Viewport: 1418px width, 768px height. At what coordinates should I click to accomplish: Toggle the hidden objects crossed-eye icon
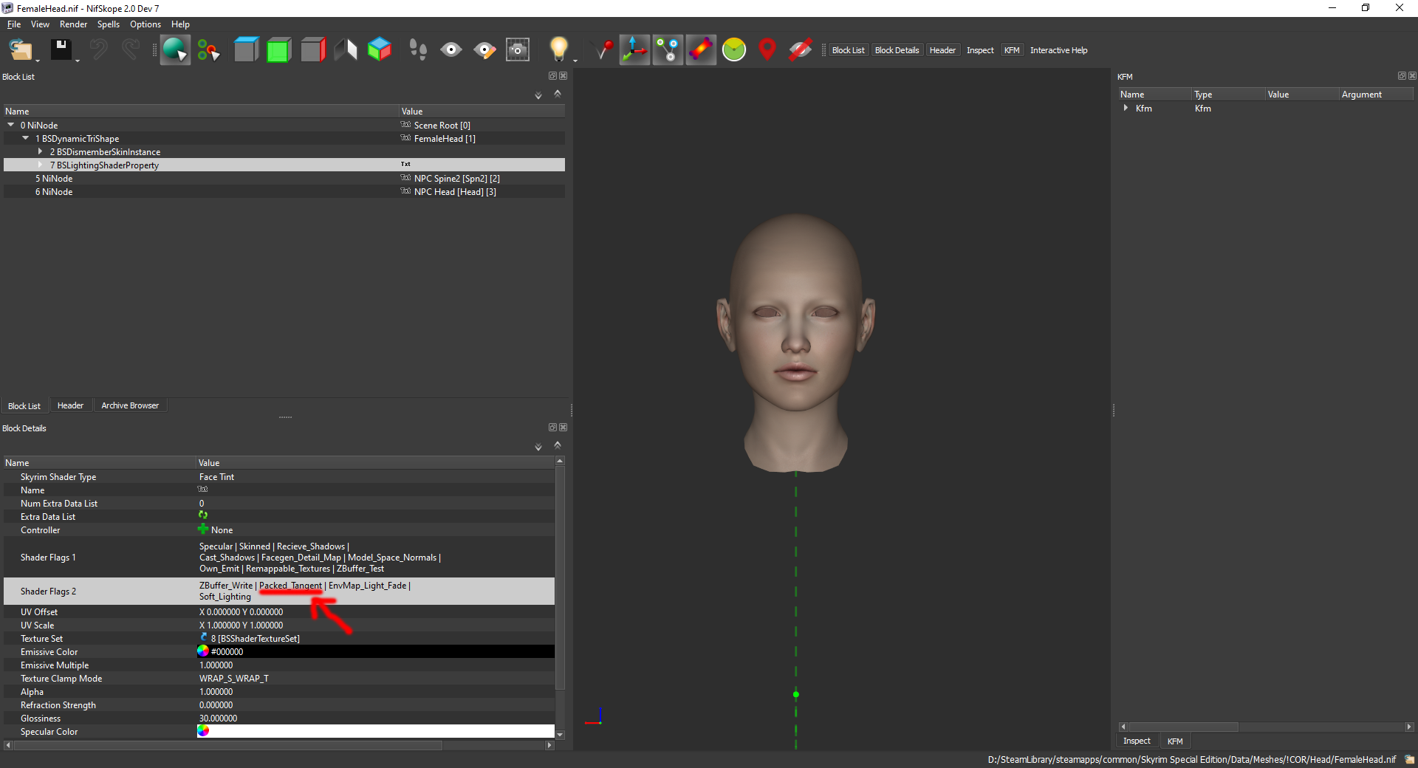[801, 50]
